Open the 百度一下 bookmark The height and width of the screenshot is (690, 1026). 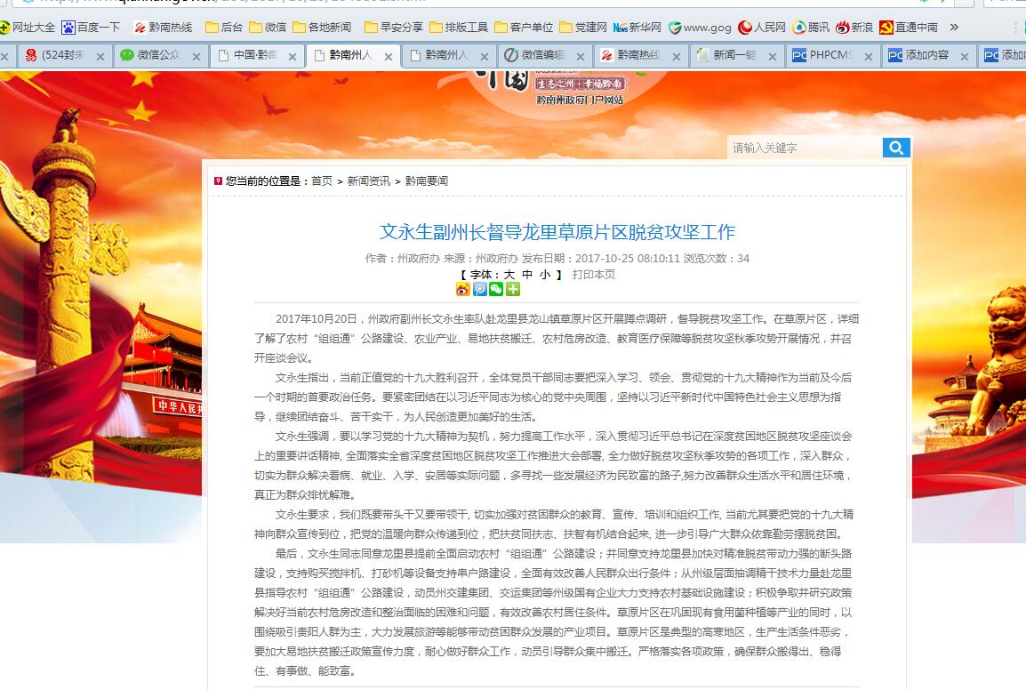pos(91,27)
